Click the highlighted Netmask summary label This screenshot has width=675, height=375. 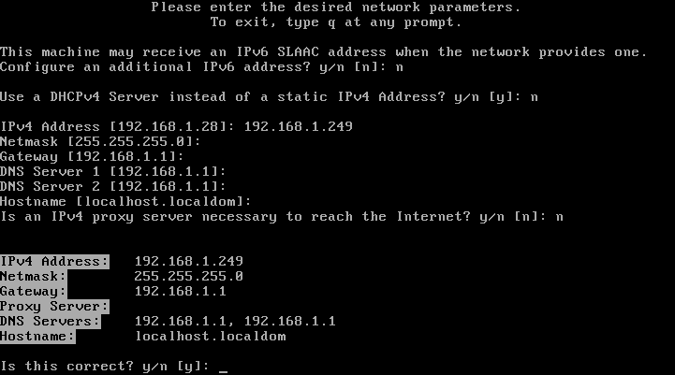click(x=33, y=277)
